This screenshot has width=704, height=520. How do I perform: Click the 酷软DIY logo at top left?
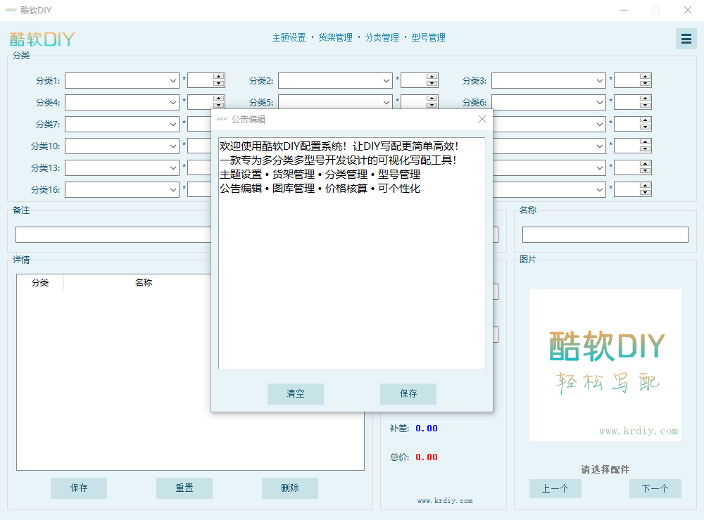42,39
